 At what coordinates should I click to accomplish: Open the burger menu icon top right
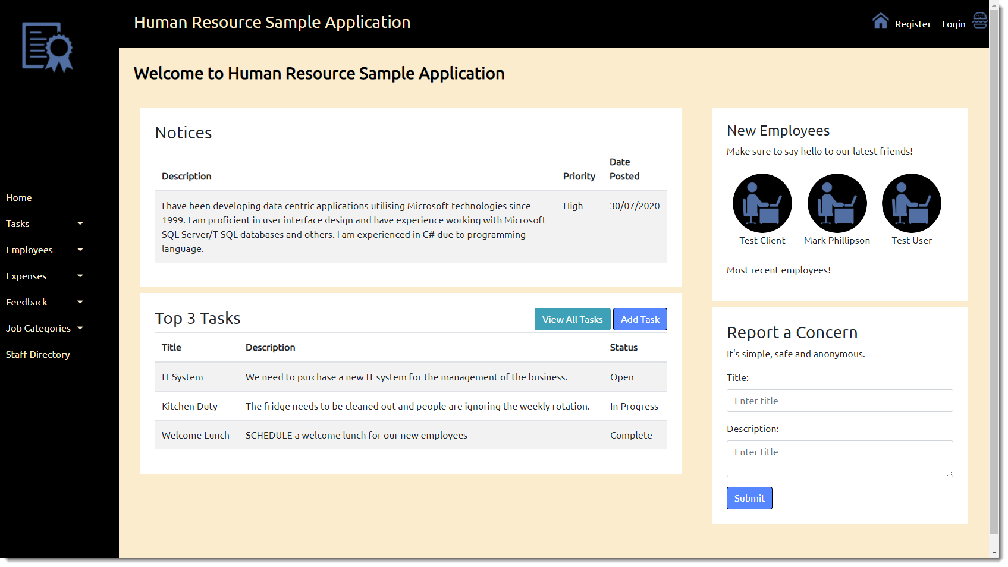point(979,21)
